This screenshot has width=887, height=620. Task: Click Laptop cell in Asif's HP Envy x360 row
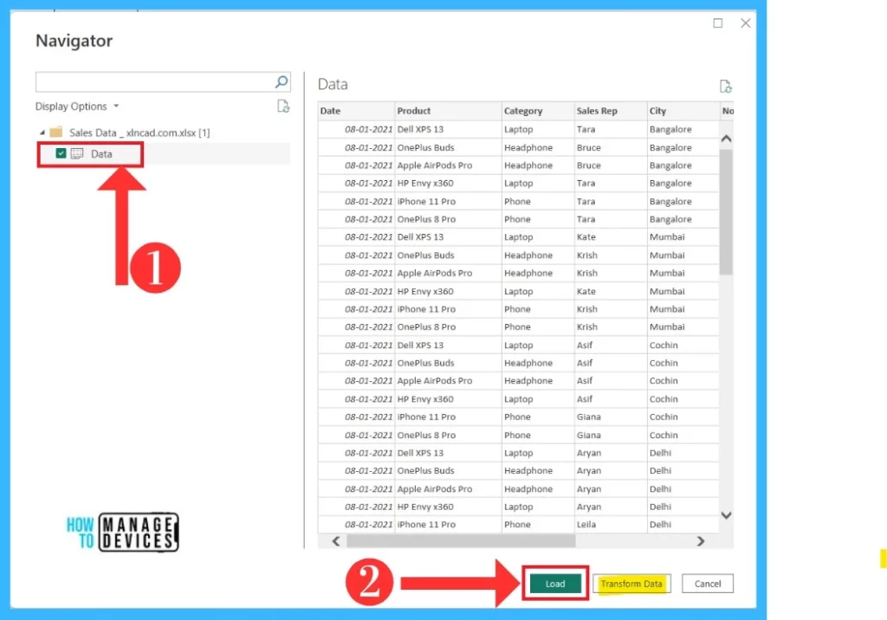click(x=537, y=399)
